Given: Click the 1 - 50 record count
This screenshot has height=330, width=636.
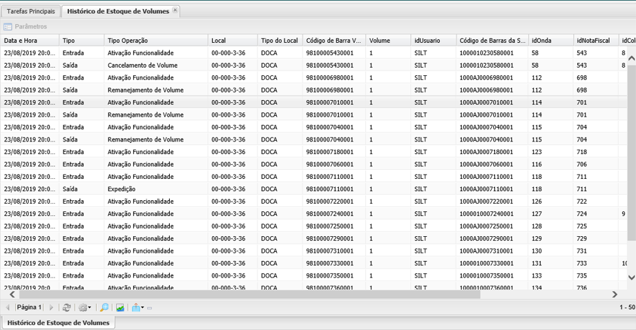Looking at the screenshot, I should click(627, 307).
